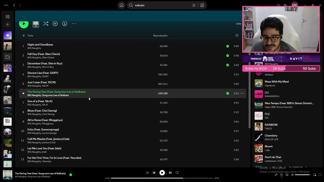Clear the nobrain search text
The width and height of the screenshot is (324, 182).
tap(194, 5)
